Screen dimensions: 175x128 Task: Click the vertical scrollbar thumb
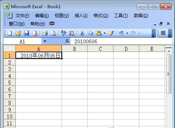pos(169,74)
